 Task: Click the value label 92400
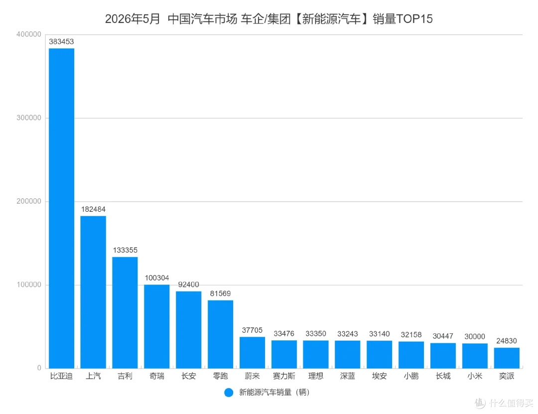point(188,284)
